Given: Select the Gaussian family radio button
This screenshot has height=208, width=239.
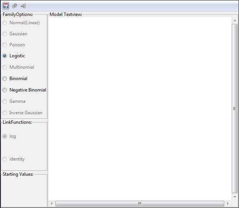Looking at the screenshot, I should coord(15,34).
